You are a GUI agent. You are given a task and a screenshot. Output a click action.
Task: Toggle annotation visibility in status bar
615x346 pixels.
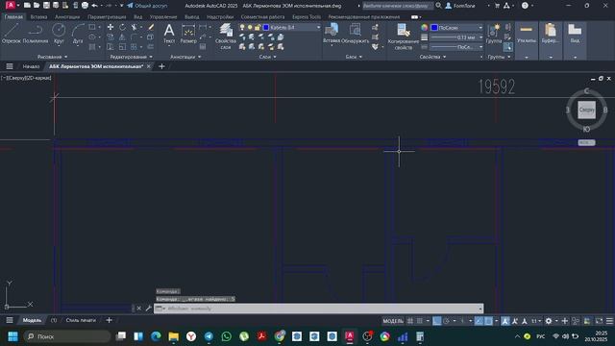(505, 321)
